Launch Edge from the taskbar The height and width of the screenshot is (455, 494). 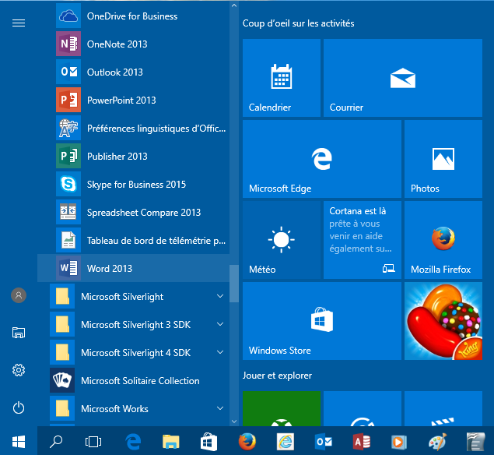[133, 442]
